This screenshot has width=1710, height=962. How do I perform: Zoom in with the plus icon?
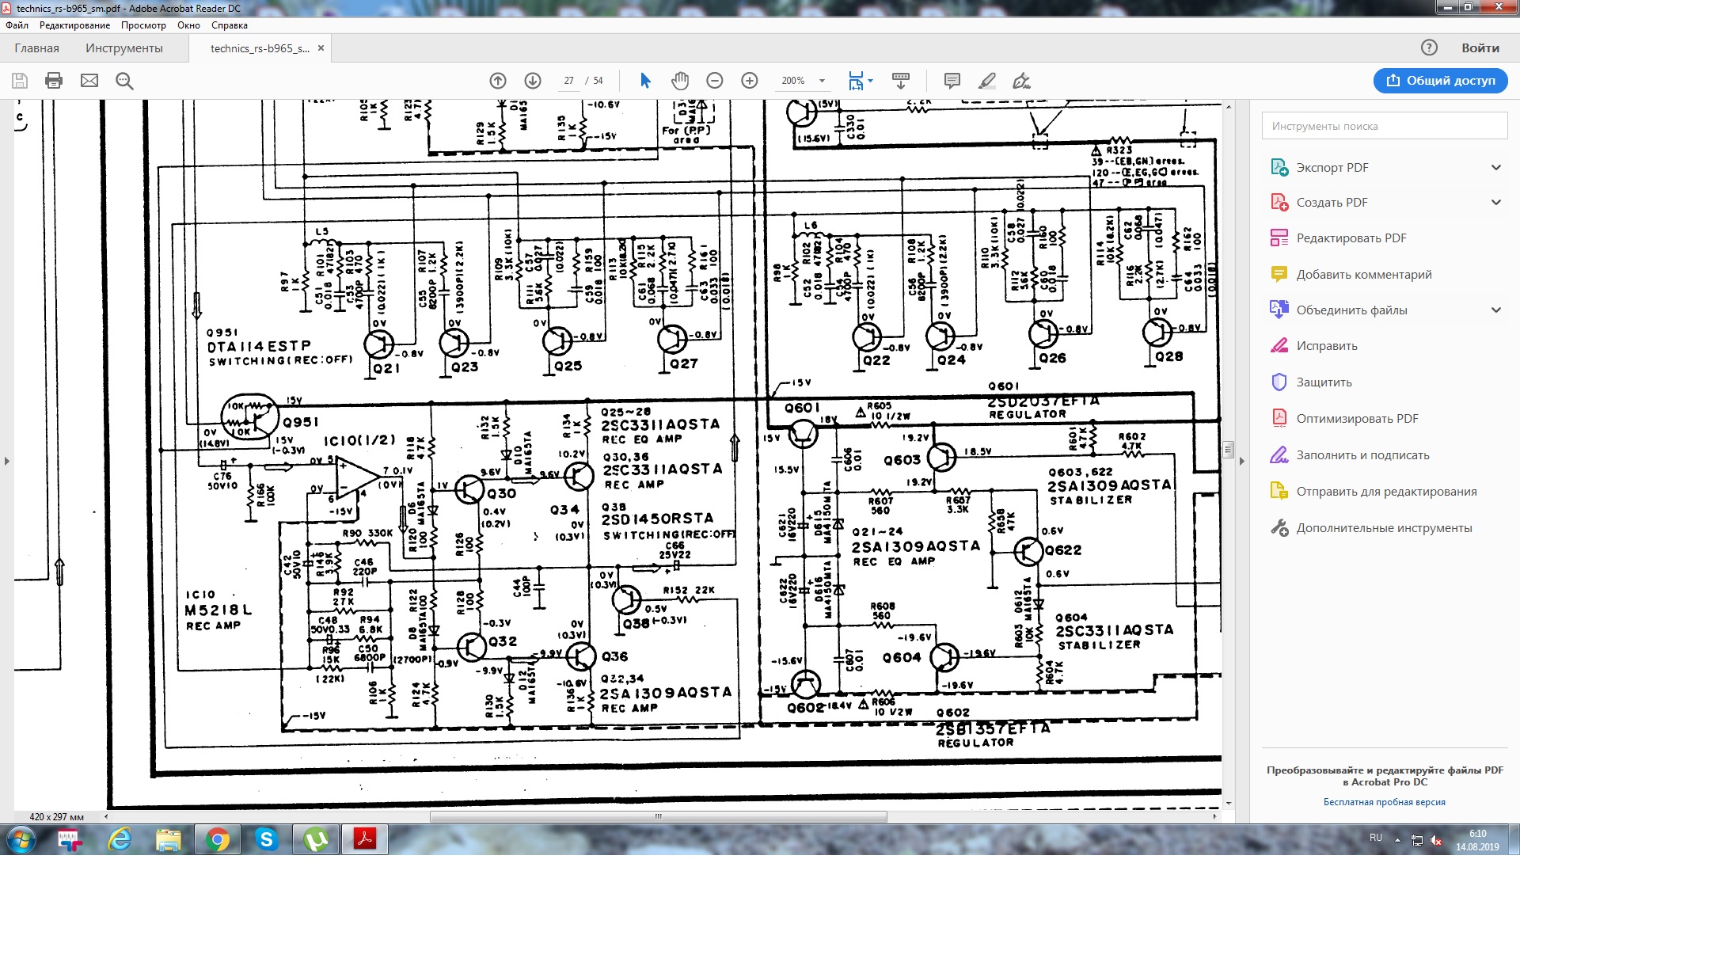pos(750,81)
